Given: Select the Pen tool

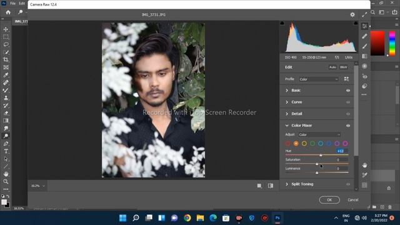Looking at the screenshot, I should 6,144.
